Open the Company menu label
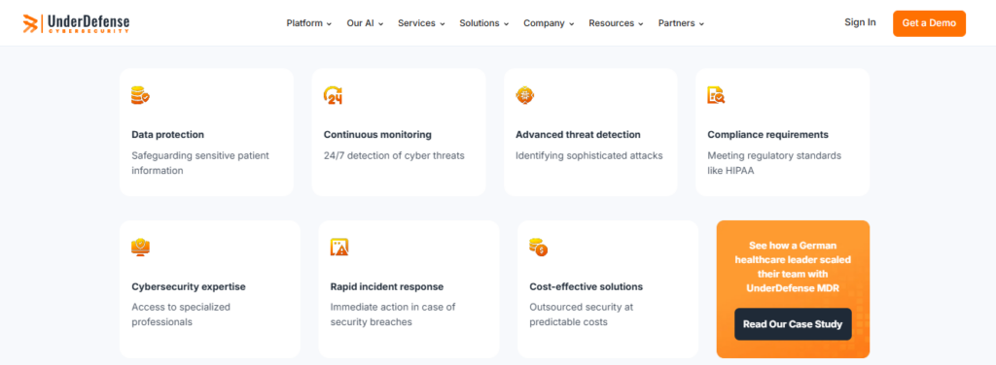This screenshot has width=996, height=365. coord(545,23)
